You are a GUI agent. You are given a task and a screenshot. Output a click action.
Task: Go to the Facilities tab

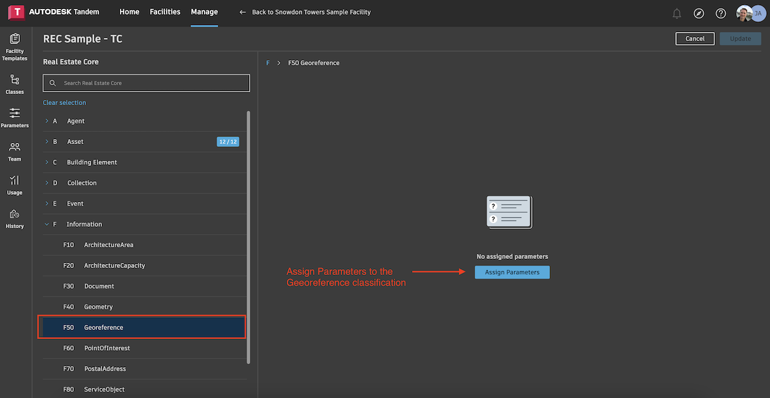click(165, 12)
